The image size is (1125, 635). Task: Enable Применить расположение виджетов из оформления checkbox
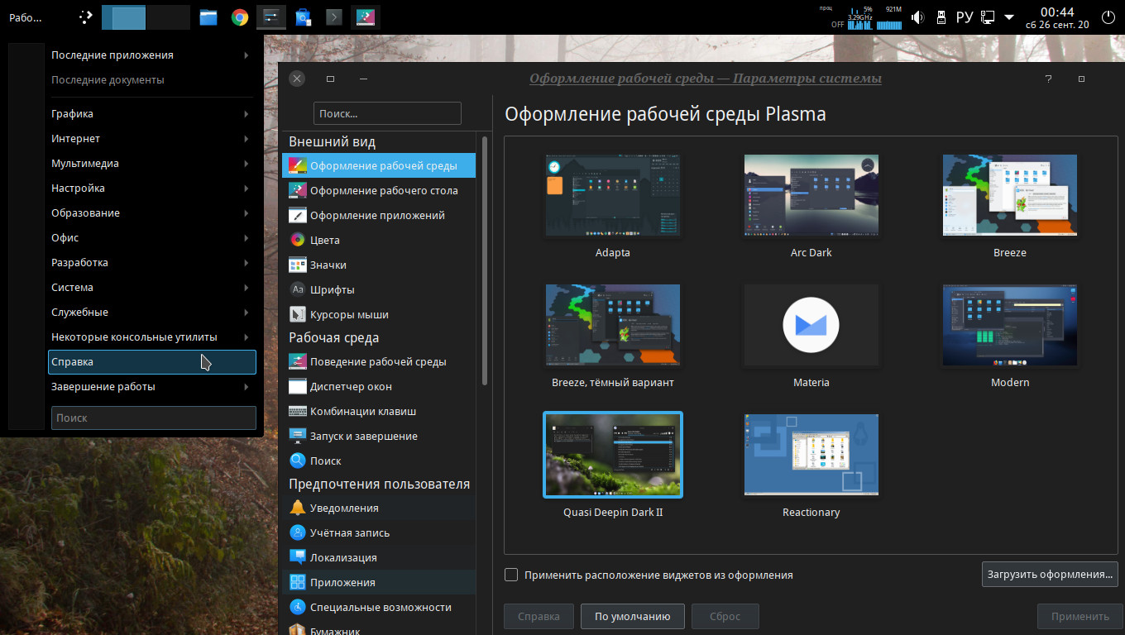click(511, 575)
